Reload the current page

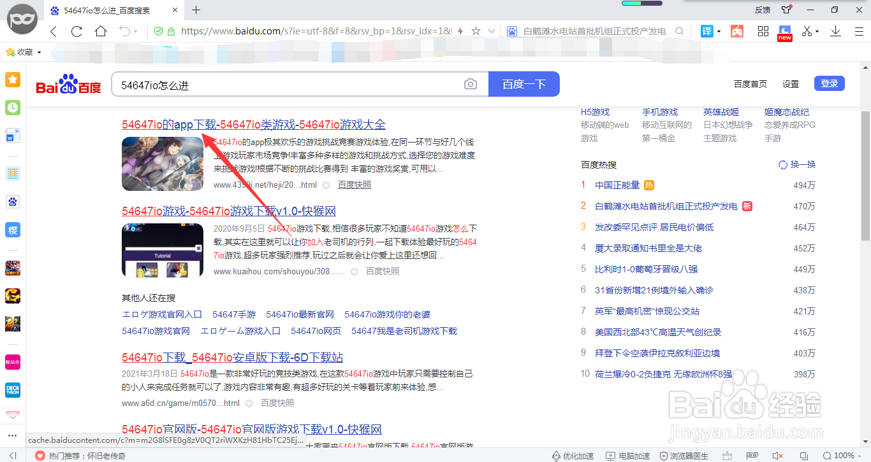[x=77, y=31]
